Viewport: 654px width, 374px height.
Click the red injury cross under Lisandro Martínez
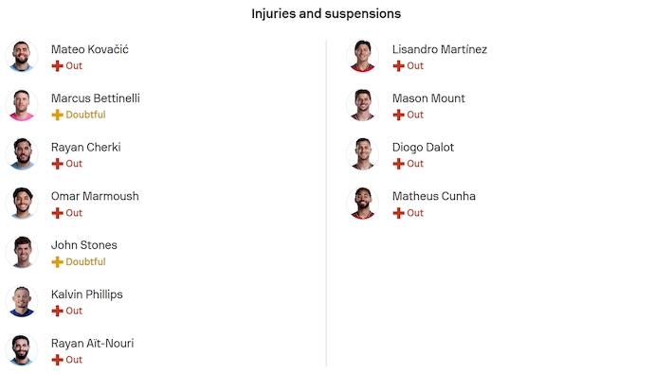398,65
